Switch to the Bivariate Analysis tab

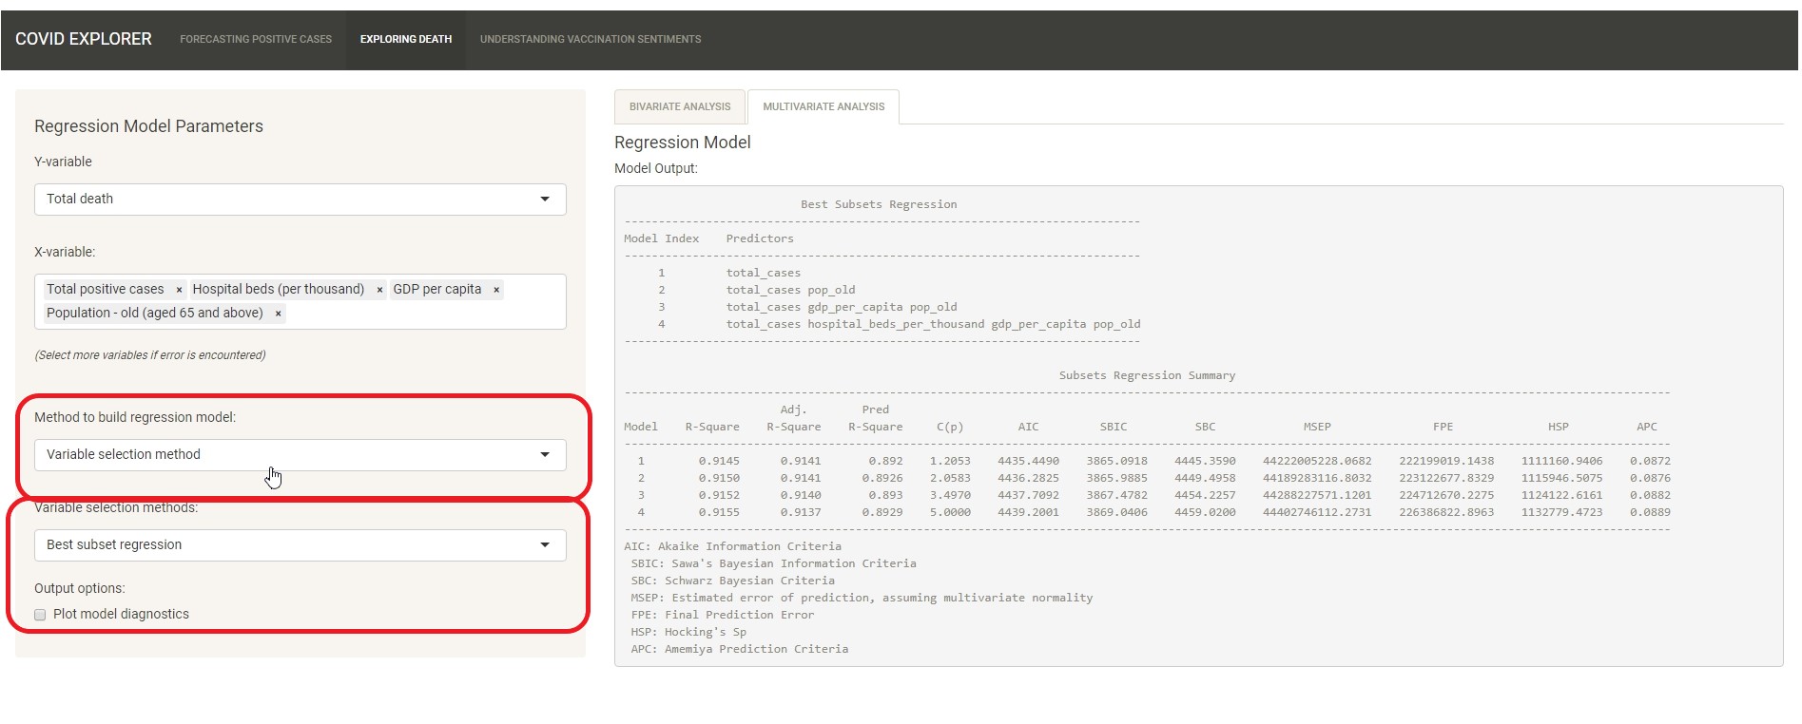click(x=680, y=107)
